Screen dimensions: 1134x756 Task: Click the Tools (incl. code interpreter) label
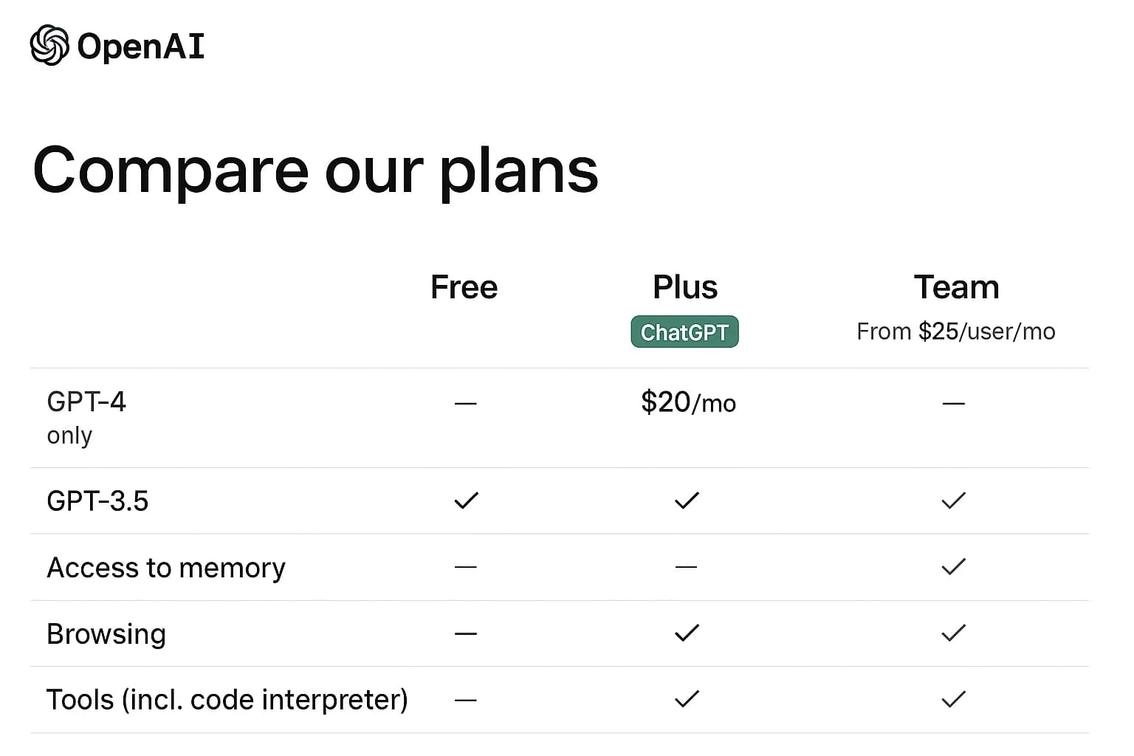(x=227, y=700)
